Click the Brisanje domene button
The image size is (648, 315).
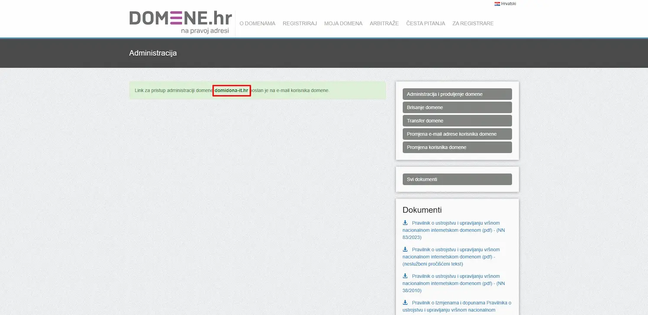457,107
